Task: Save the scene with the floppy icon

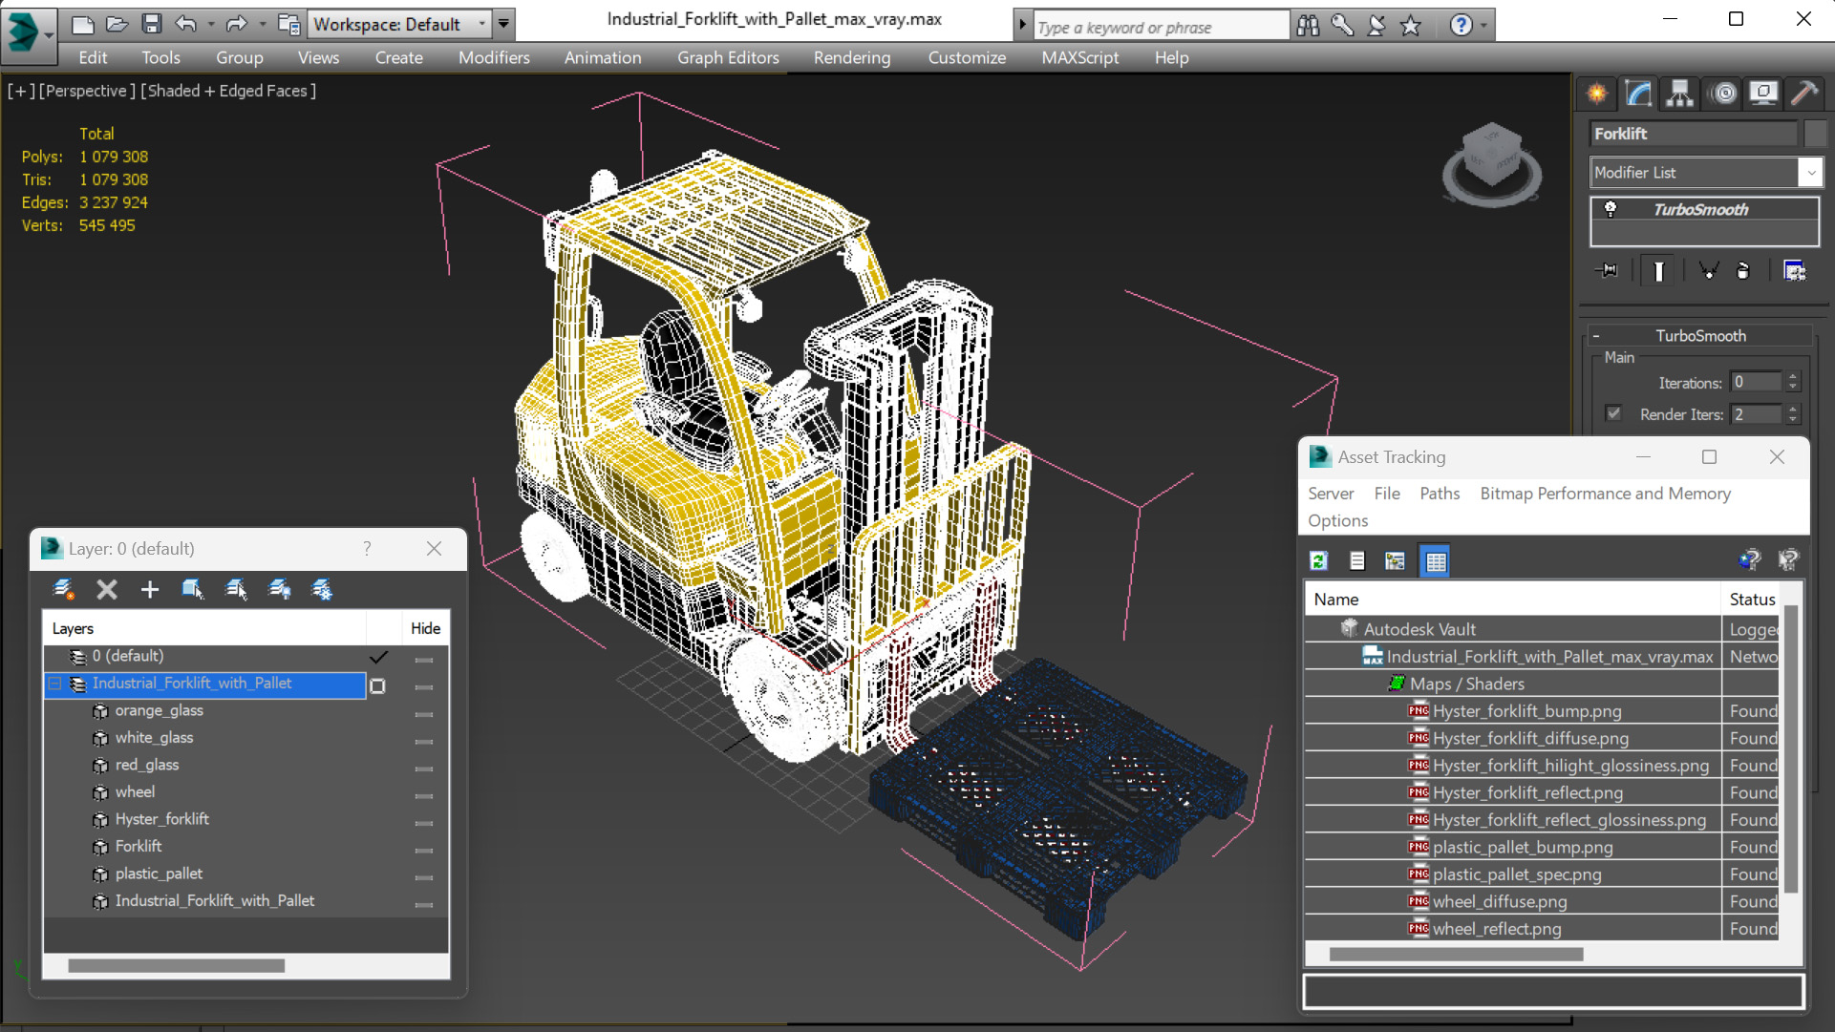Action: 151,24
